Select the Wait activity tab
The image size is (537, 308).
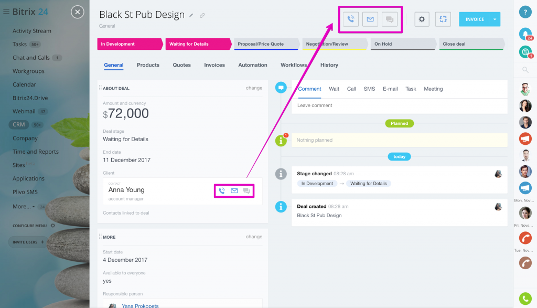coord(334,89)
